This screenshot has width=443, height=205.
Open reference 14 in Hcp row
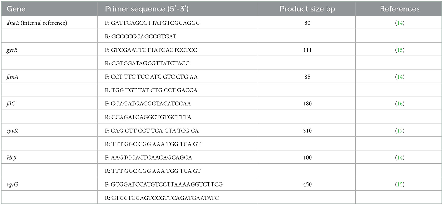tap(400, 158)
